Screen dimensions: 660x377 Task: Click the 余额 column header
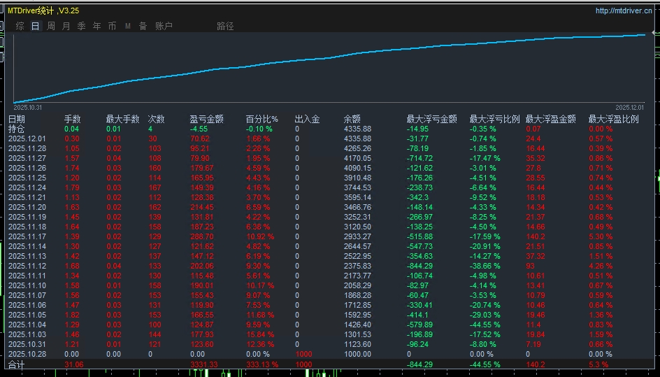[352, 119]
